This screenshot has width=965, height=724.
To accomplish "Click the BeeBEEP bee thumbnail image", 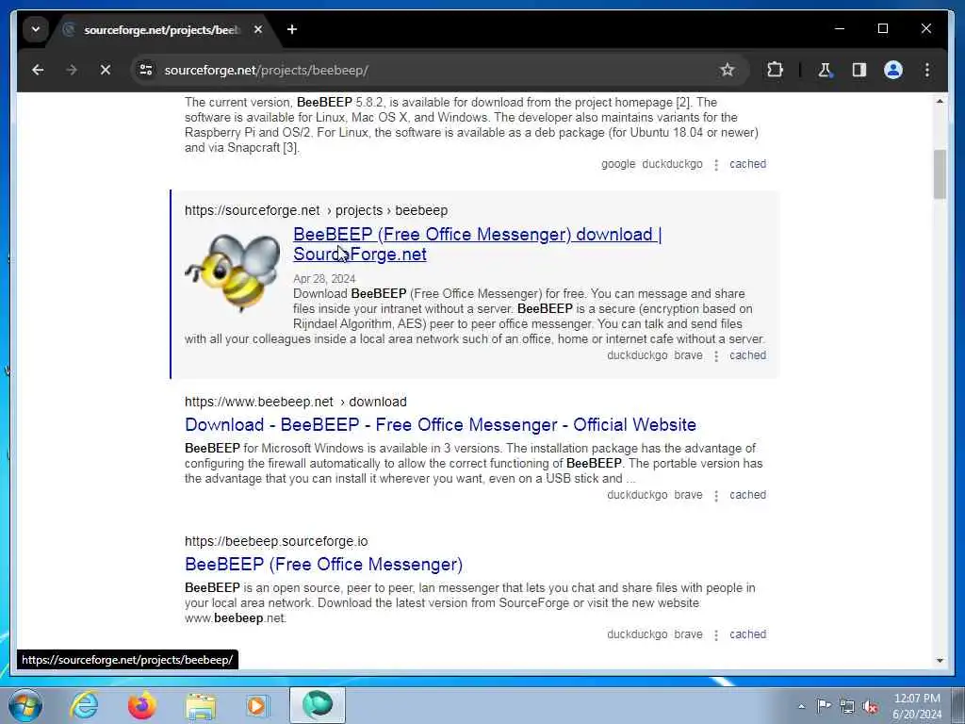I will [234, 271].
